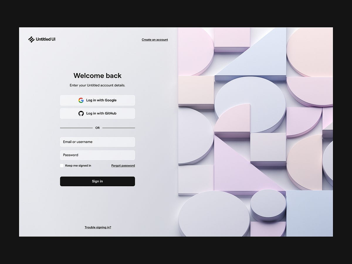Click the Password input field
The image size is (352, 264).
pos(97,155)
